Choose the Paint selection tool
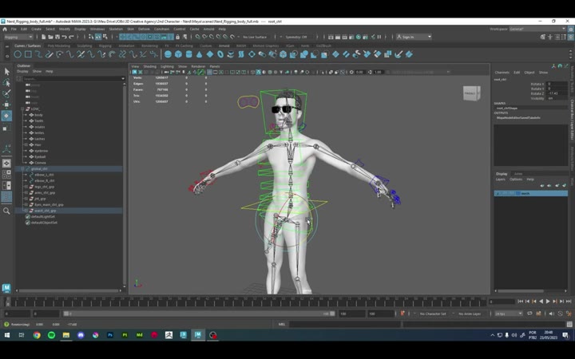Viewport: 575px width, 359px height. coord(6,94)
